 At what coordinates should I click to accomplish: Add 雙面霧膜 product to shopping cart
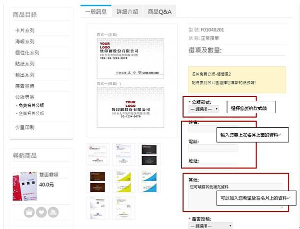29,212
